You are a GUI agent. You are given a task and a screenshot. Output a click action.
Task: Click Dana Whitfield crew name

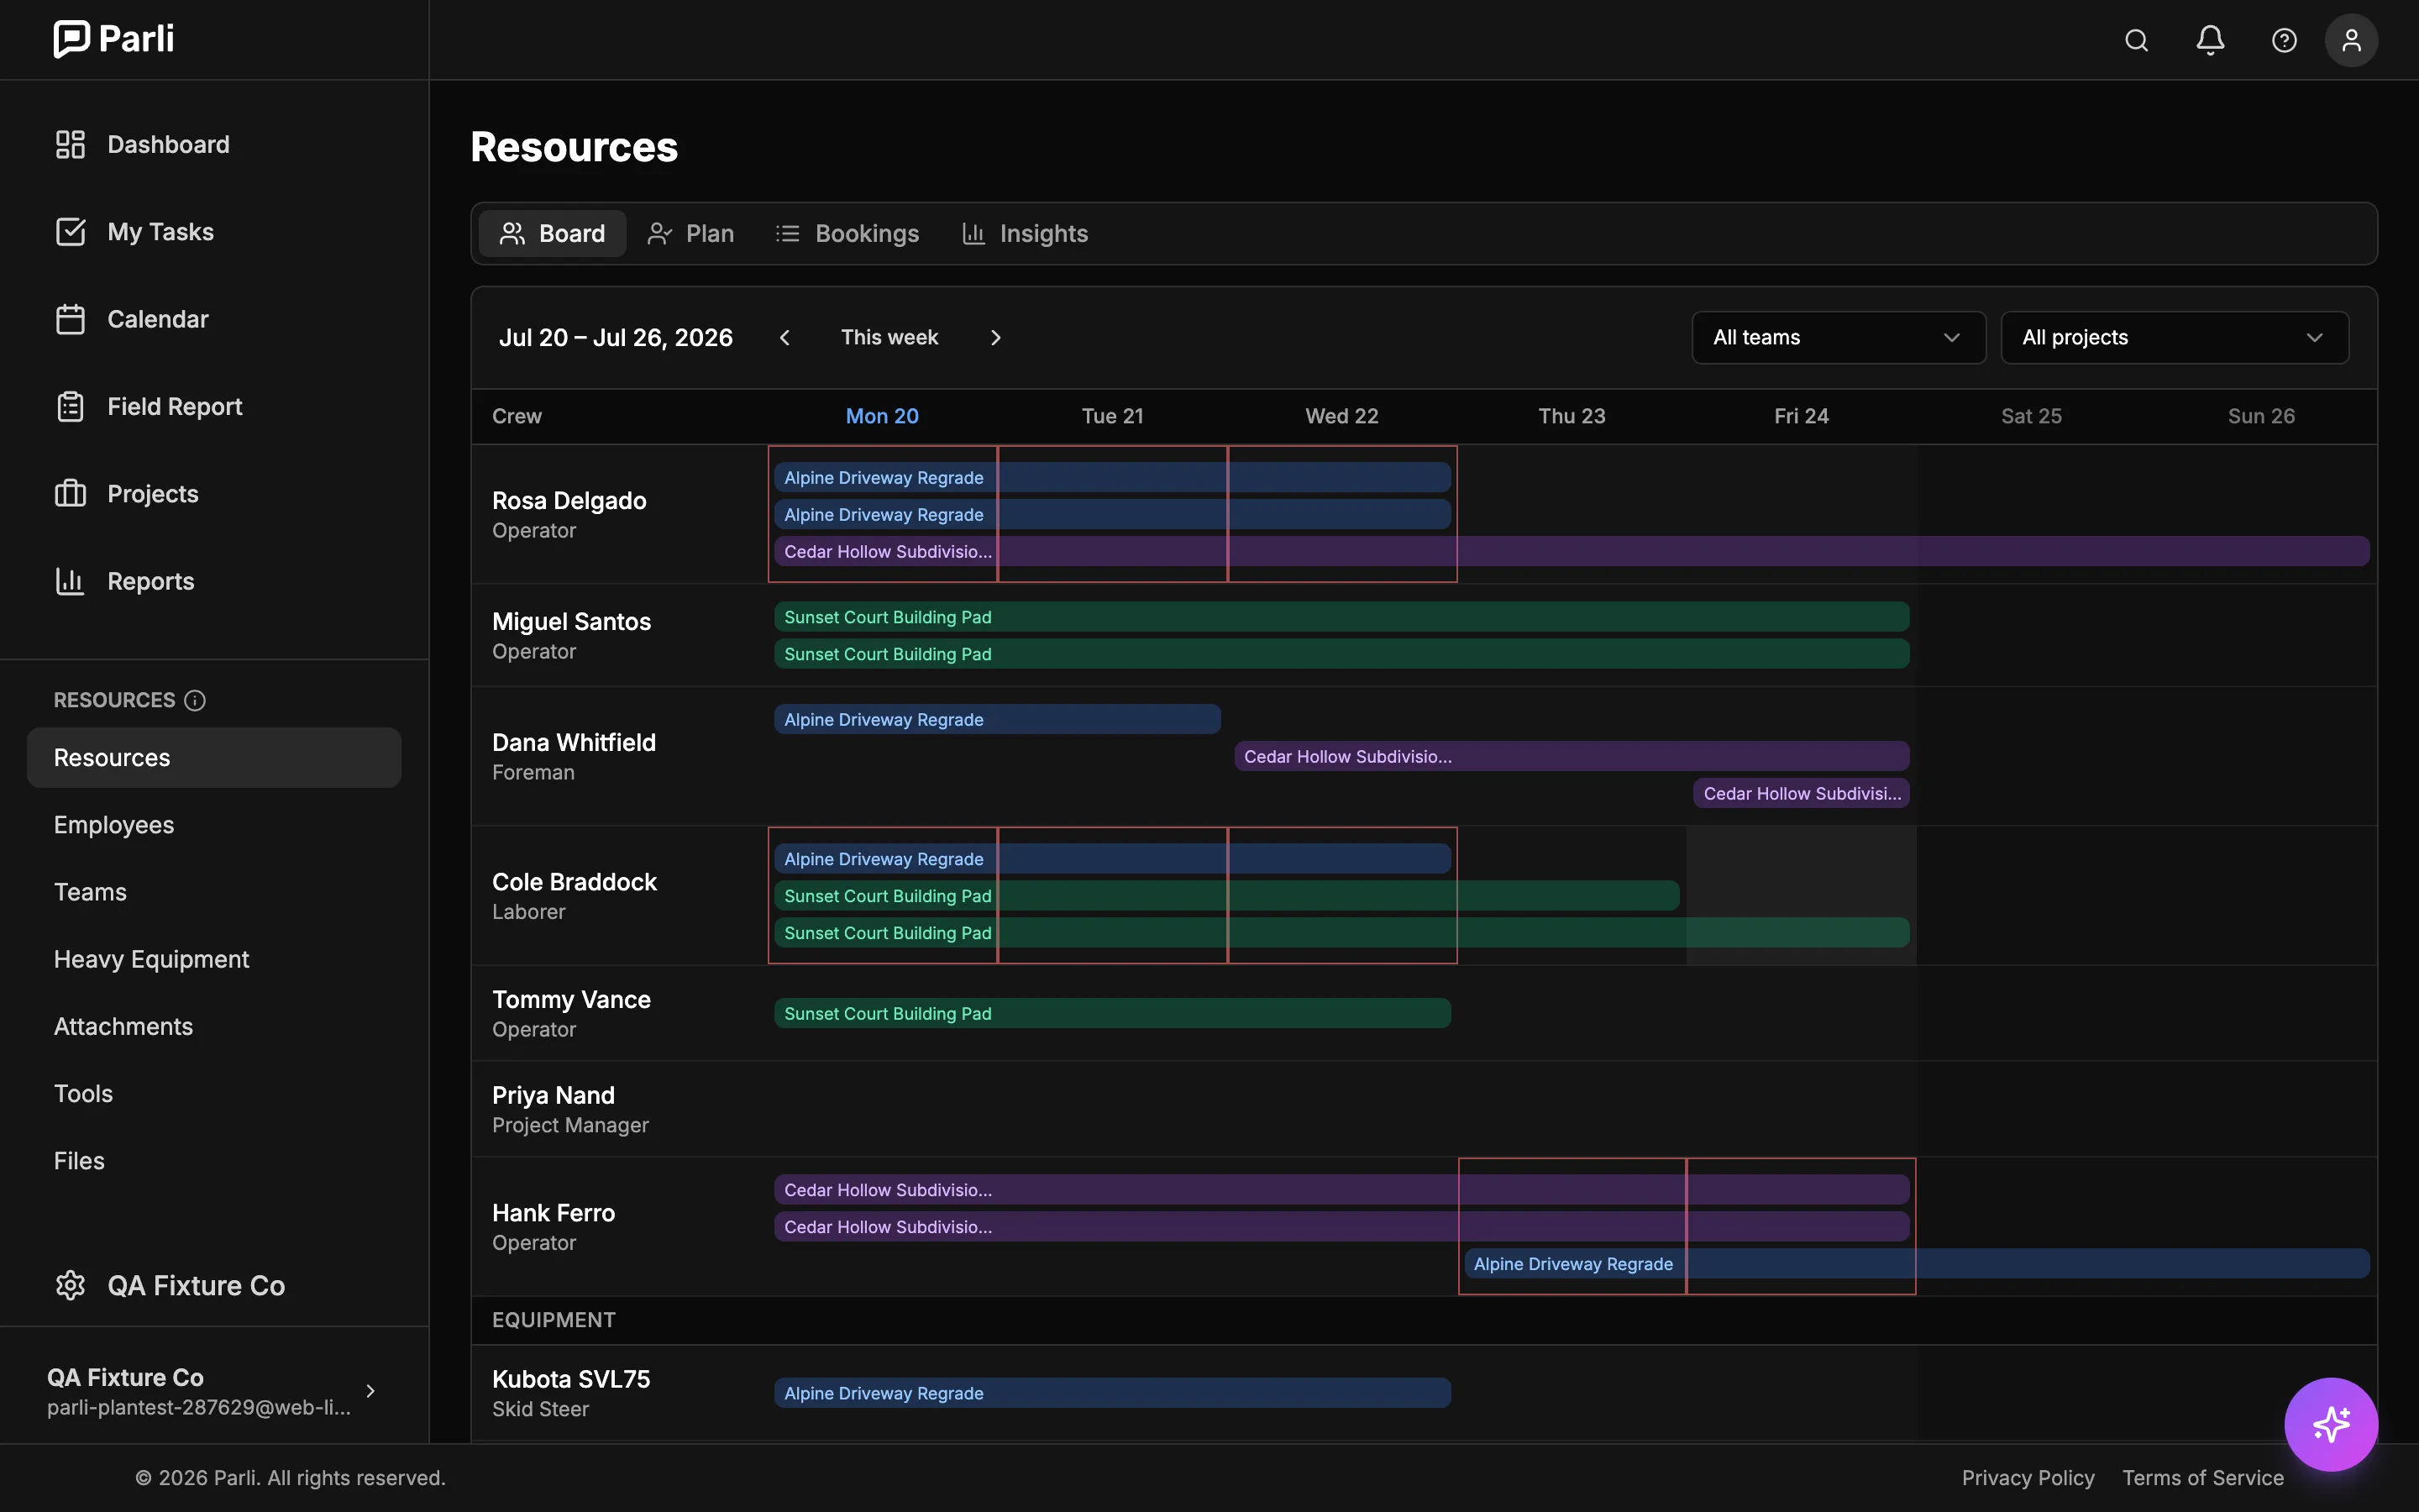point(574,742)
